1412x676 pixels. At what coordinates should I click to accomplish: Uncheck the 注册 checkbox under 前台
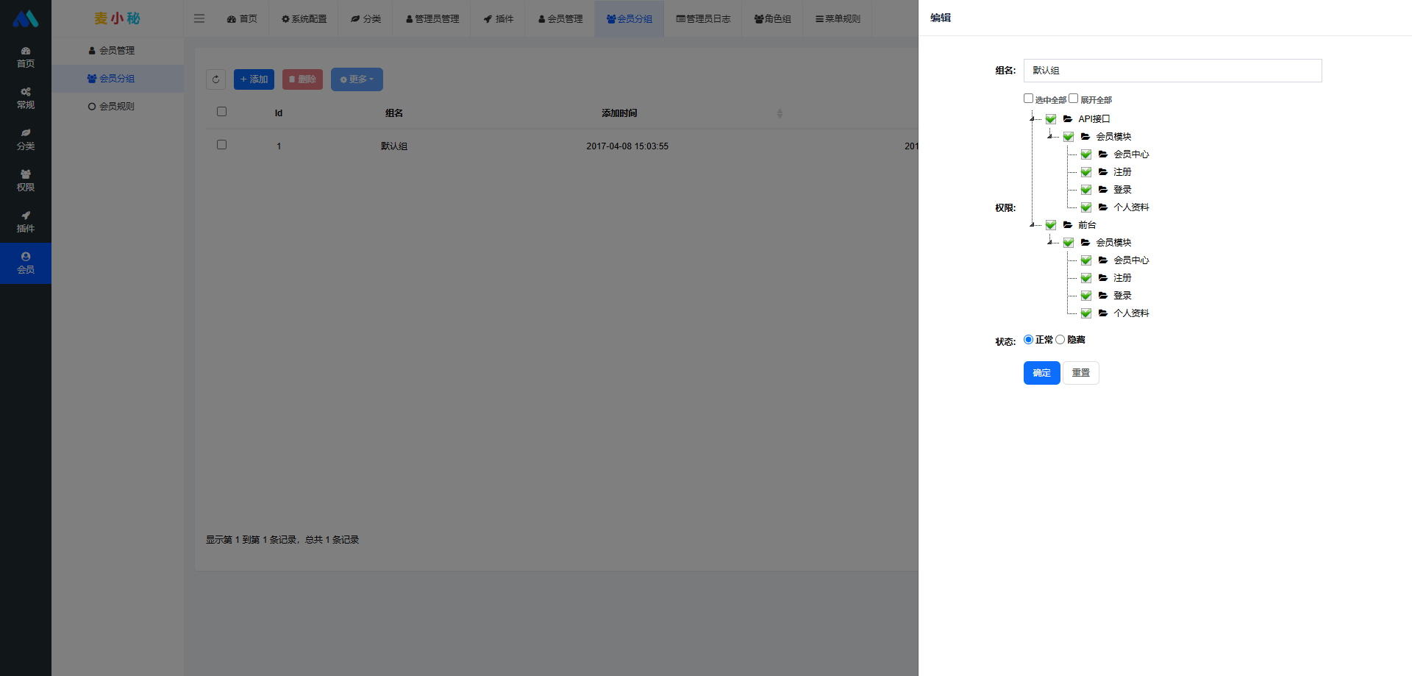click(x=1086, y=278)
